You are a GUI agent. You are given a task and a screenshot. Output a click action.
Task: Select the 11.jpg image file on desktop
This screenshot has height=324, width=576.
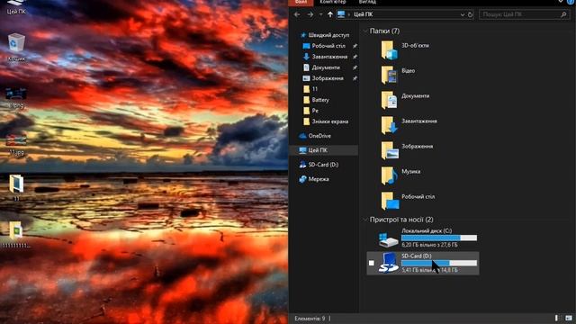coord(16,144)
